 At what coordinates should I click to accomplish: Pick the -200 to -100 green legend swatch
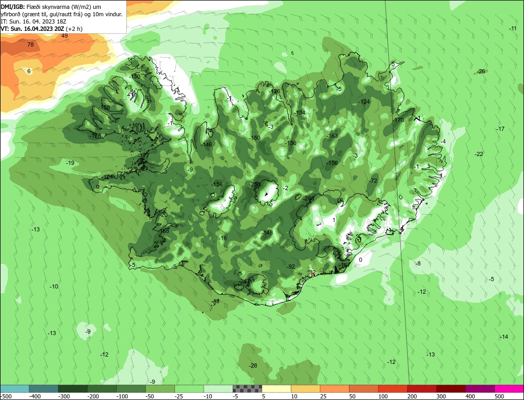[x=102, y=388]
